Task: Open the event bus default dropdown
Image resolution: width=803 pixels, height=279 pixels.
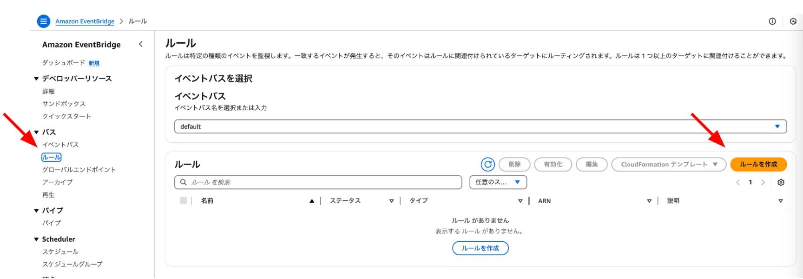Action: [x=480, y=126]
